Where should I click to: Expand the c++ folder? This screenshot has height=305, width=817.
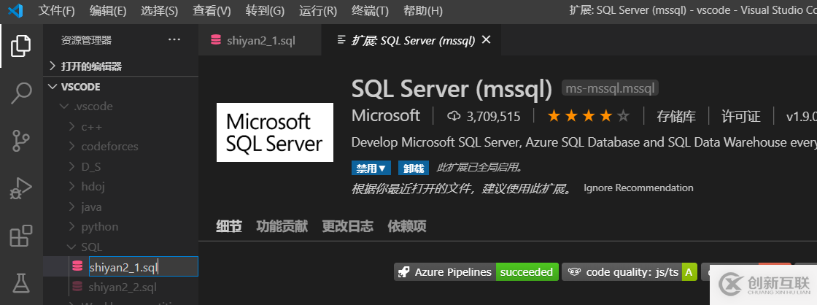72,127
